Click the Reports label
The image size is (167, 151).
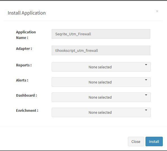(x=24, y=65)
